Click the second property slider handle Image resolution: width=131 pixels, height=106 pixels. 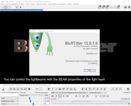point(30,101)
